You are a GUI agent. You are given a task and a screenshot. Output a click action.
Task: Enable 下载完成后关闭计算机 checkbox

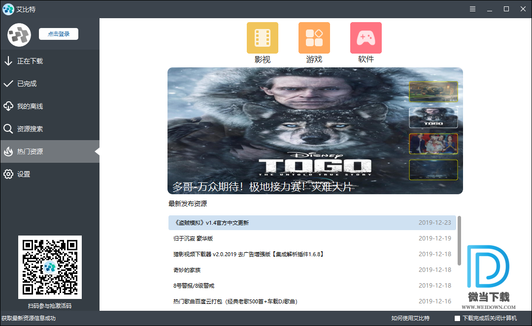coord(457,318)
